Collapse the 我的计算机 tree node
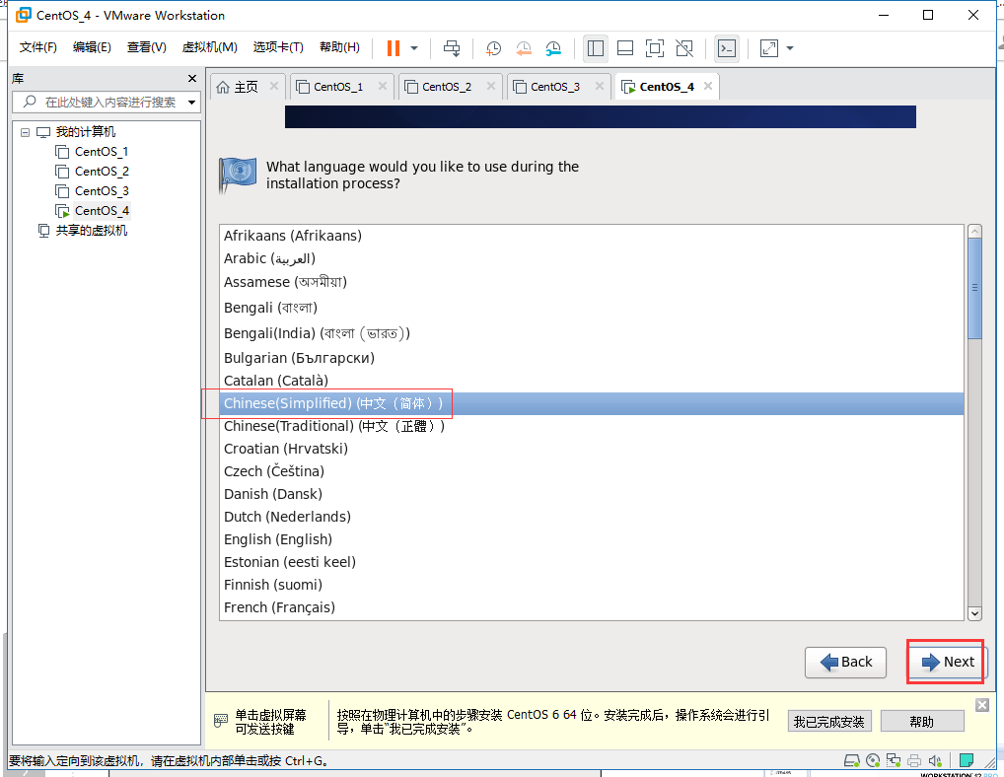Screen dimensions: 1004x777 25,132
